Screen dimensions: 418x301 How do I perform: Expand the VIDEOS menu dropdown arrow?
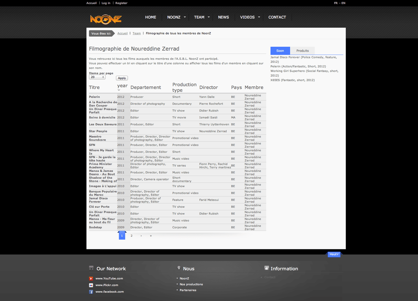[x=259, y=17]
